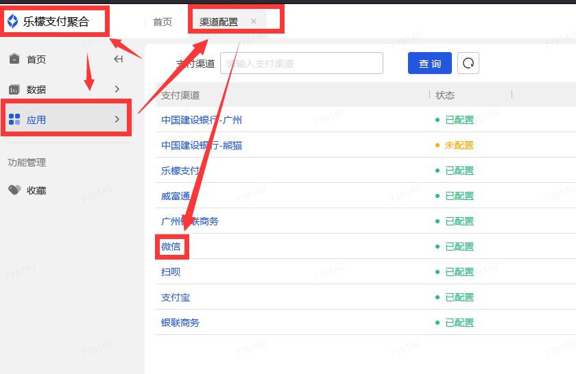Screen dimensions: 576x374
Task: Close the 渠道配置 tab
Action: [254, 21]
